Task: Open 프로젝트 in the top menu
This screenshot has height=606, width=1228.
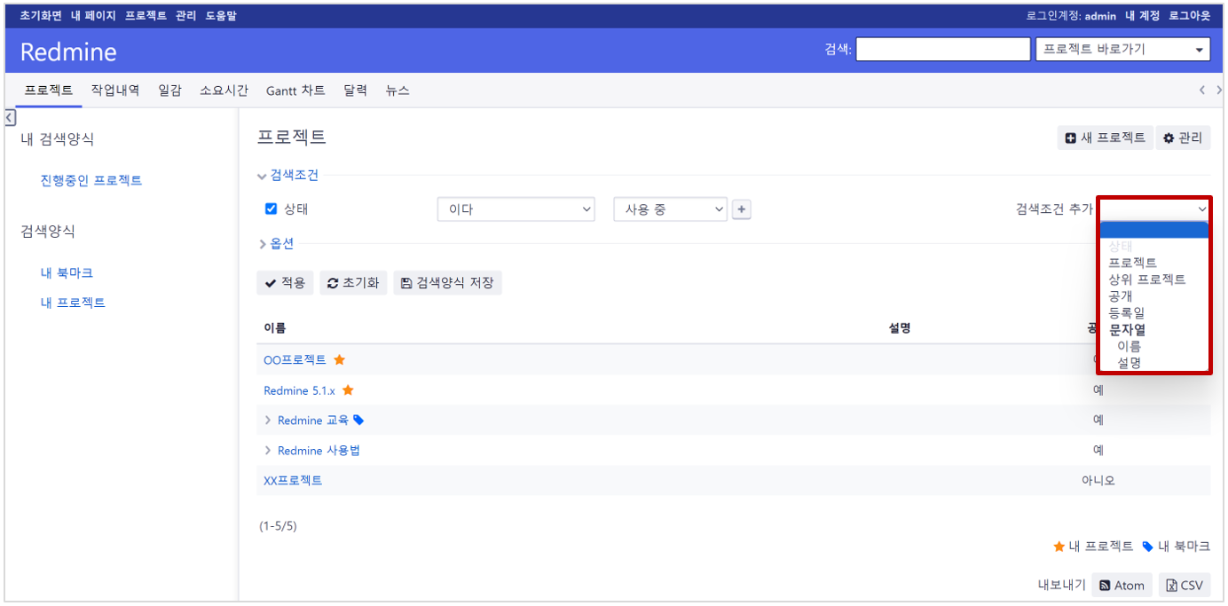Action: [146, 16]
